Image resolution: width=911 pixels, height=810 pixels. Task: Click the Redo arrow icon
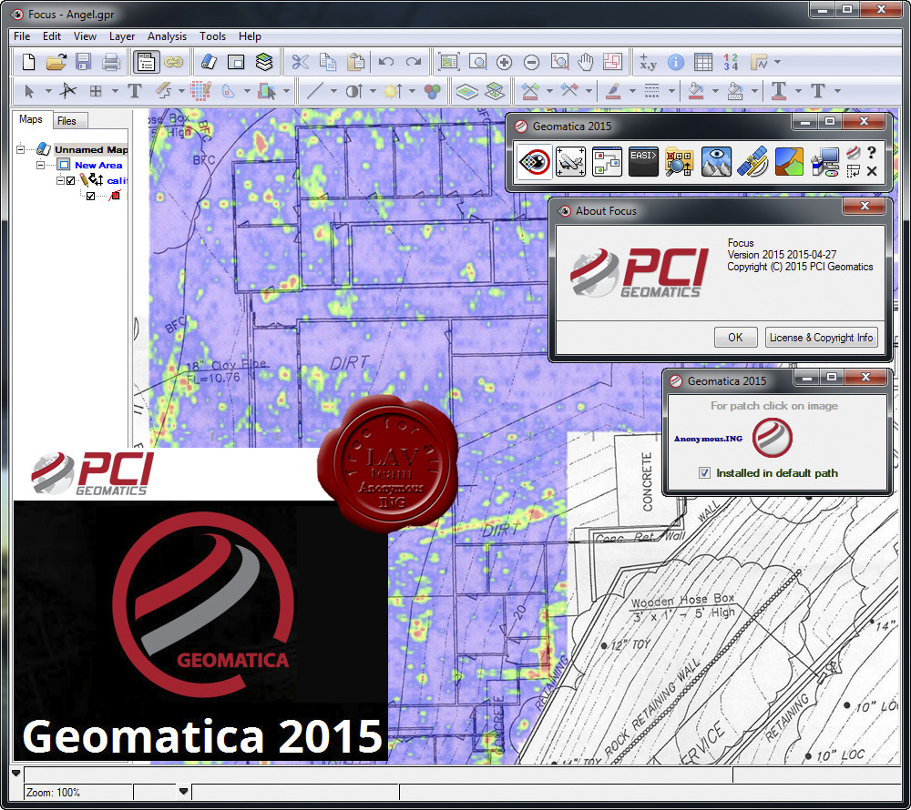tap(413, 62)
